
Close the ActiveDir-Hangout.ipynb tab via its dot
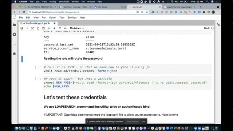55,23
